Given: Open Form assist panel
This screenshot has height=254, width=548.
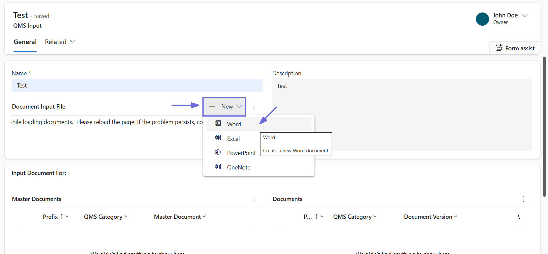Looking at the screenshot, I should pyautogui.click(x=515, y=48).
